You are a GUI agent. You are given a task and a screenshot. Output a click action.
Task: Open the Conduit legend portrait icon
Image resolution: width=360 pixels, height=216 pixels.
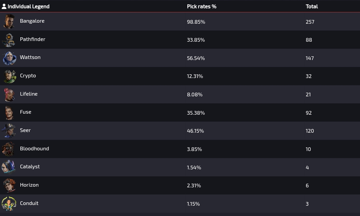pyautogui.click(x=9, y=204)
